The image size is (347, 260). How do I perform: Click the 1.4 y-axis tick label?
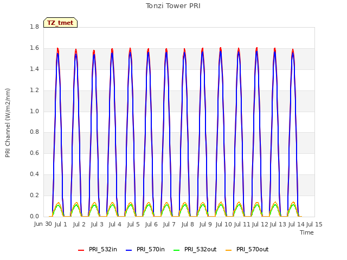pos(34,69)
